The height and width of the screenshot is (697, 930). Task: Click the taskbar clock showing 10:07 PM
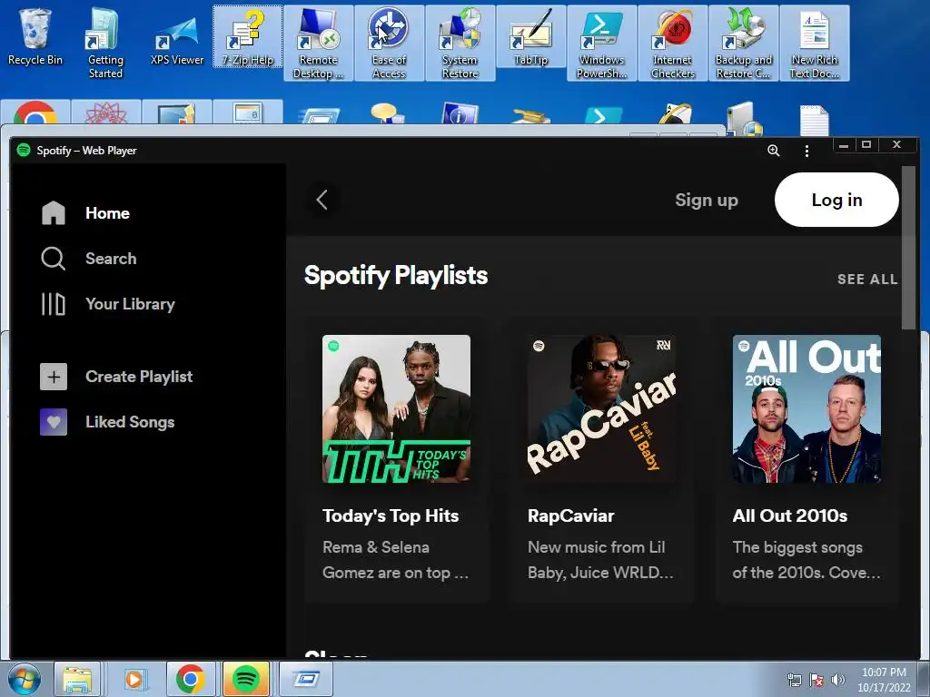(x=884, y=679)
